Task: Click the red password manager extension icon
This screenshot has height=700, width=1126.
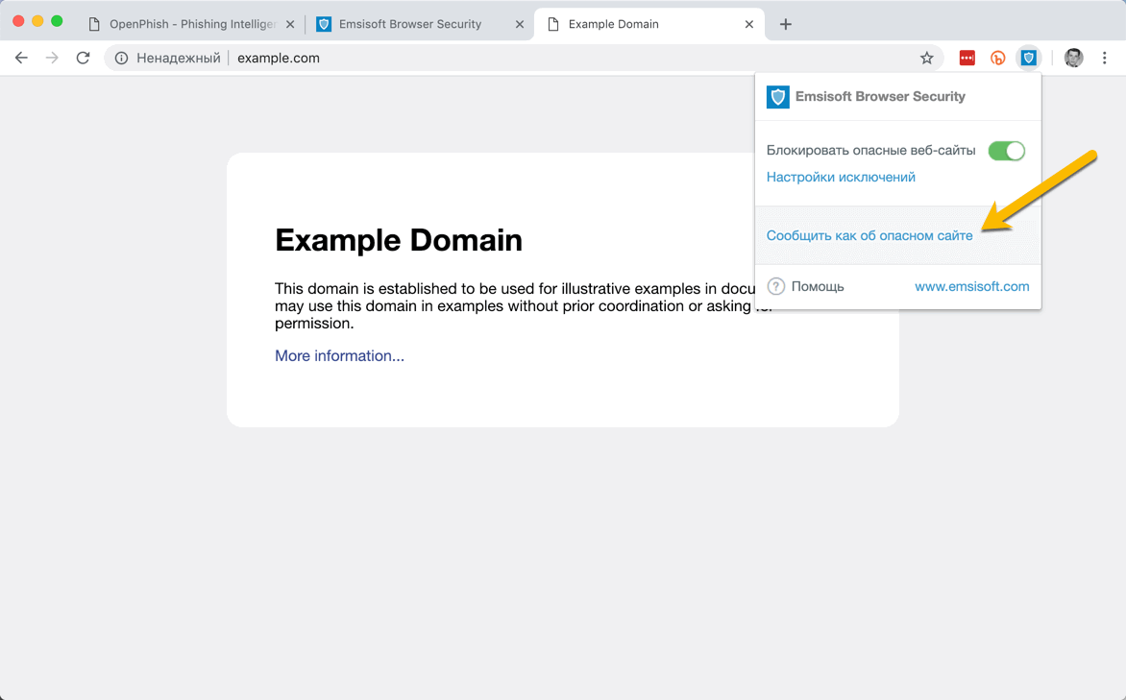Action: [967, 59]
